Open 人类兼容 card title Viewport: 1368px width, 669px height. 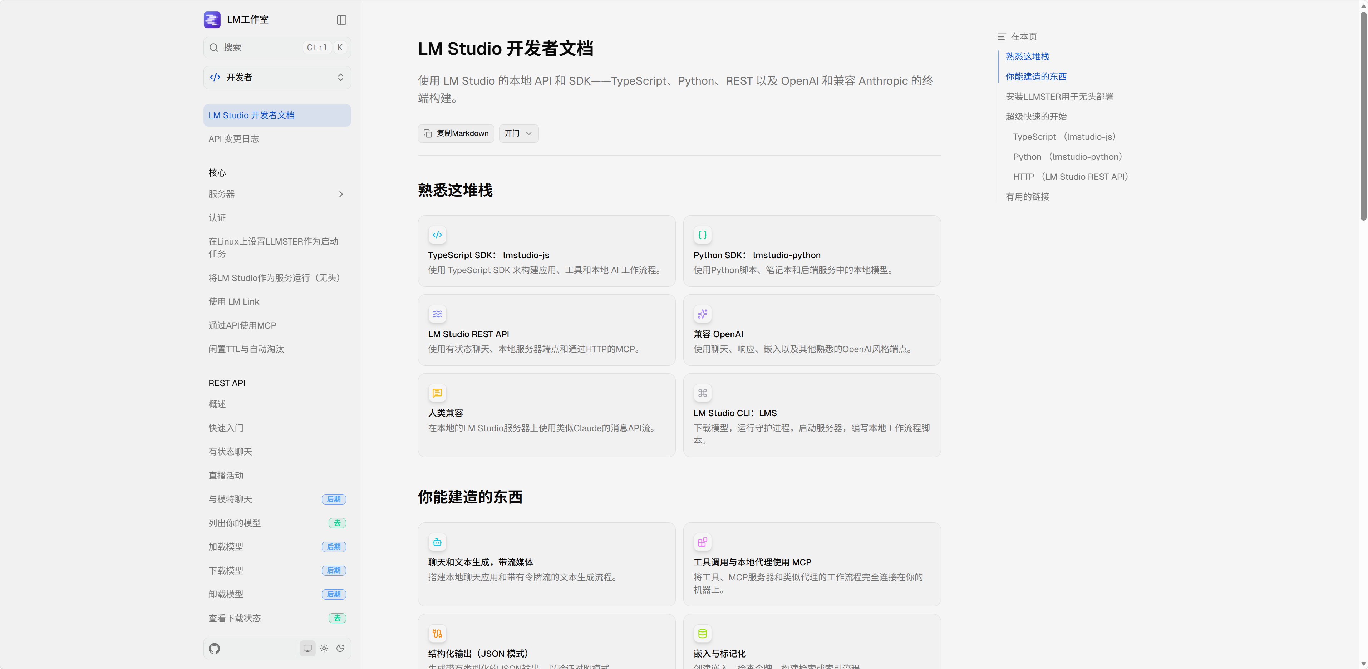click(446, 413)
